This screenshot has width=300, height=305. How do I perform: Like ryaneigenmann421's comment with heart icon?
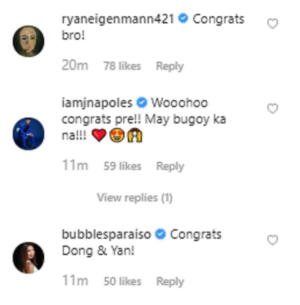[272, 24]
